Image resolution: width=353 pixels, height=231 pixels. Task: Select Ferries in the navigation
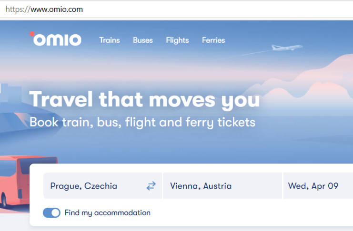[x=213, y=40]
